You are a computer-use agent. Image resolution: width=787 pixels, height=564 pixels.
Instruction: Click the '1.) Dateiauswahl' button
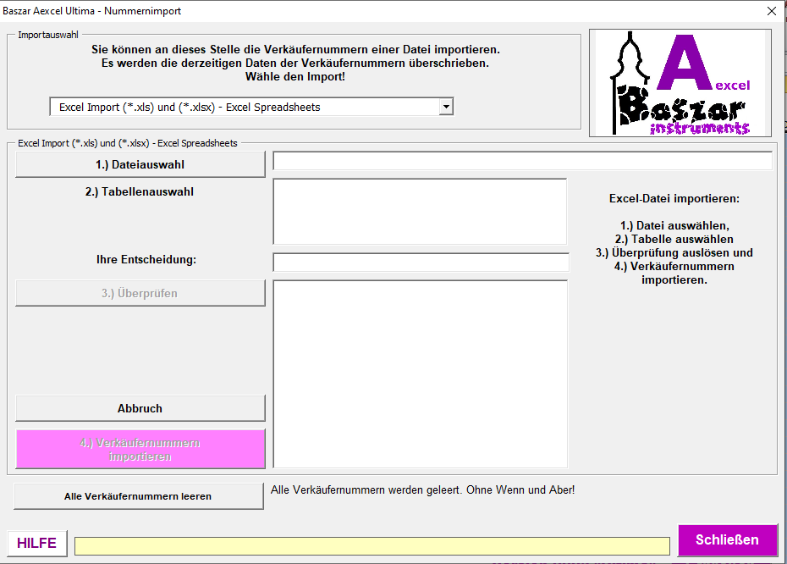point(140,165)
